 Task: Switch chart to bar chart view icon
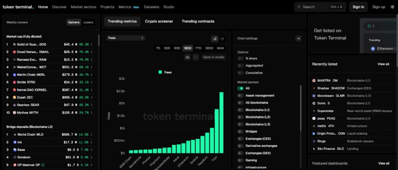[215, 38]
